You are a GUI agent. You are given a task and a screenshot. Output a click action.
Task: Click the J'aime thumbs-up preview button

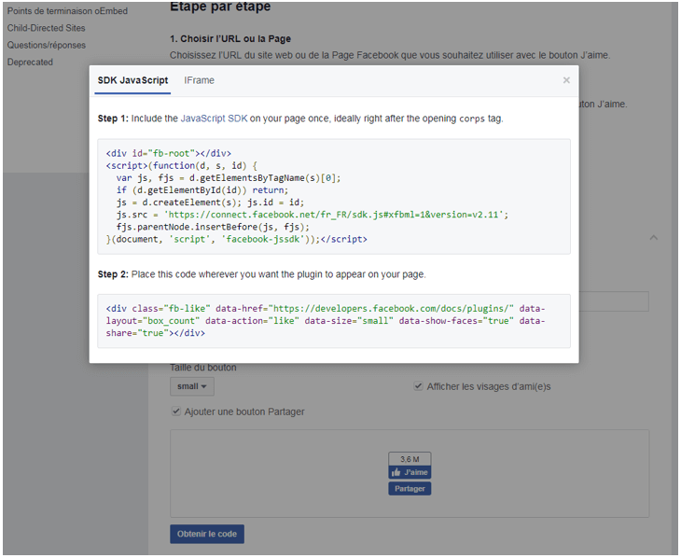[x=410, y=472]
